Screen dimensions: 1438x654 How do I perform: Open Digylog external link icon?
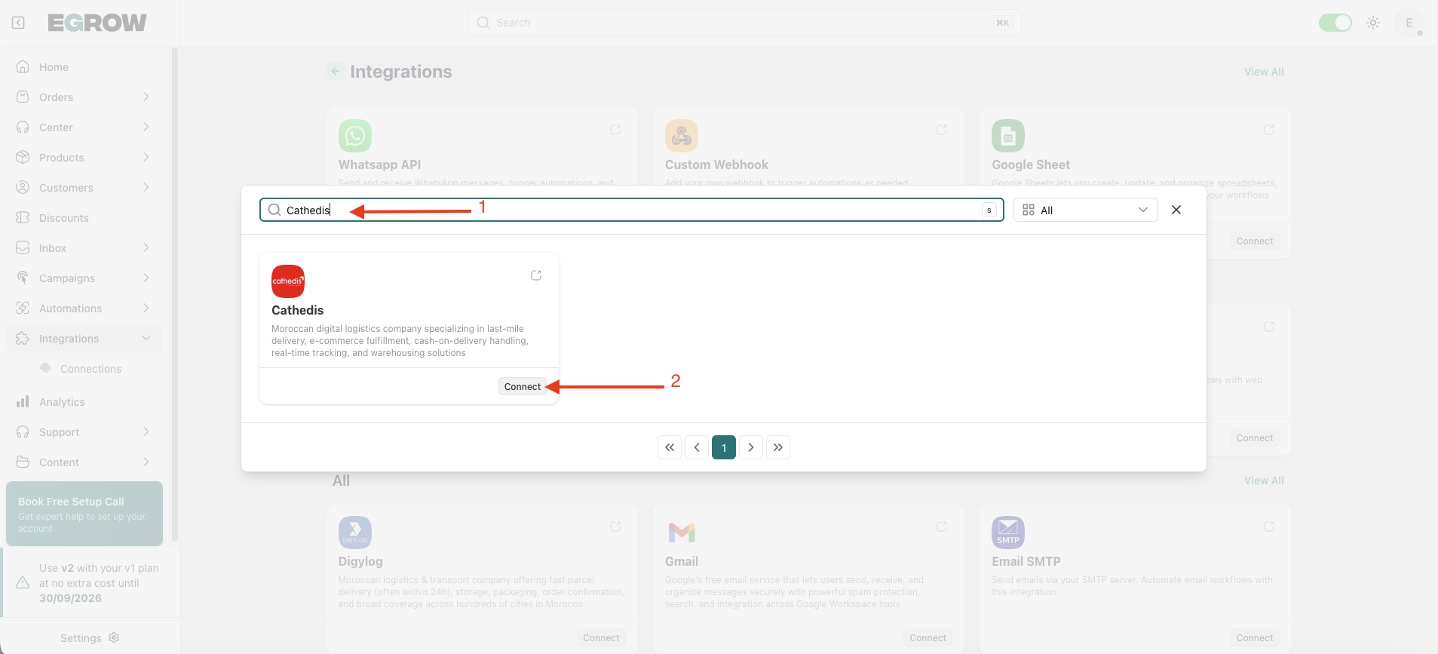pyautogui.click(x=615, y=527)
